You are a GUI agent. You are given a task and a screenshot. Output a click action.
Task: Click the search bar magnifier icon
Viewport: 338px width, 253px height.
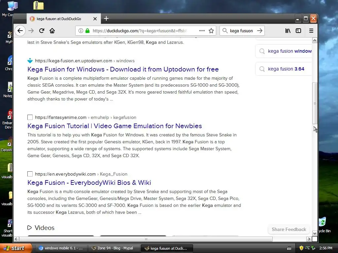point(225,31)
